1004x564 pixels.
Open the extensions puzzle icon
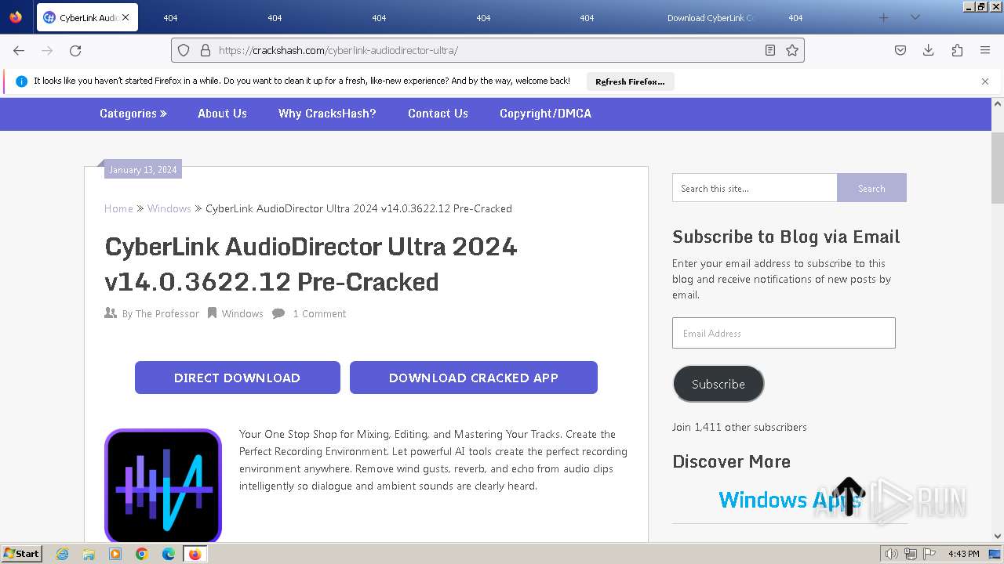coord(957,50)
